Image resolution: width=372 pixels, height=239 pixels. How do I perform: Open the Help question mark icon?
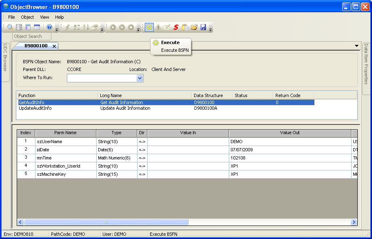(x=49, y=27)
